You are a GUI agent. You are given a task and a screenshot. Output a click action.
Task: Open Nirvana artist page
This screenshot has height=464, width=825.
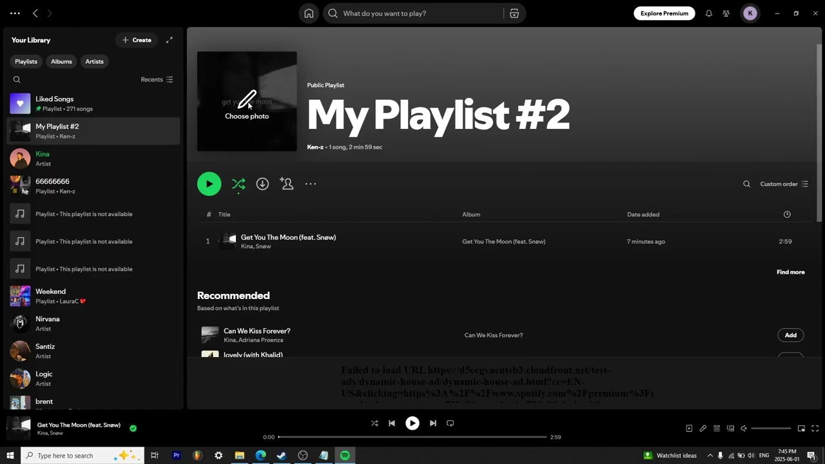pyautogui.click(x=93, y=324)
